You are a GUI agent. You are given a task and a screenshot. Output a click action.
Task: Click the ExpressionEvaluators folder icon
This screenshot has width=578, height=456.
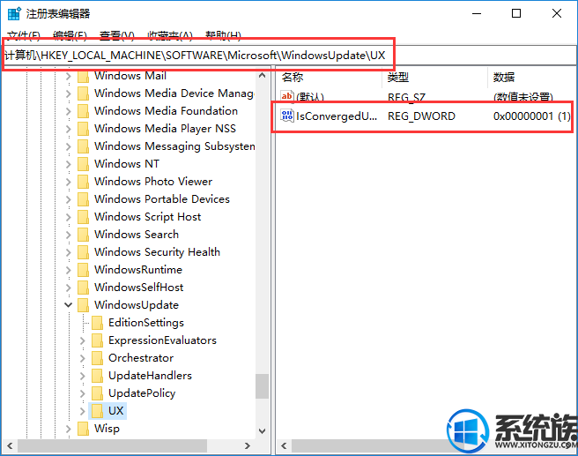tap(97, 340)
